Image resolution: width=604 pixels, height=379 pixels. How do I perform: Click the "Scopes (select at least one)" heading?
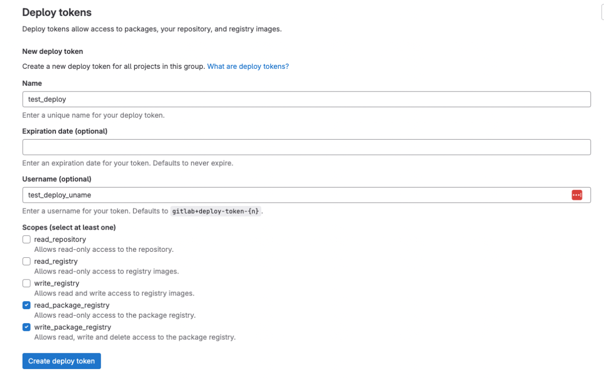[69, 227]
